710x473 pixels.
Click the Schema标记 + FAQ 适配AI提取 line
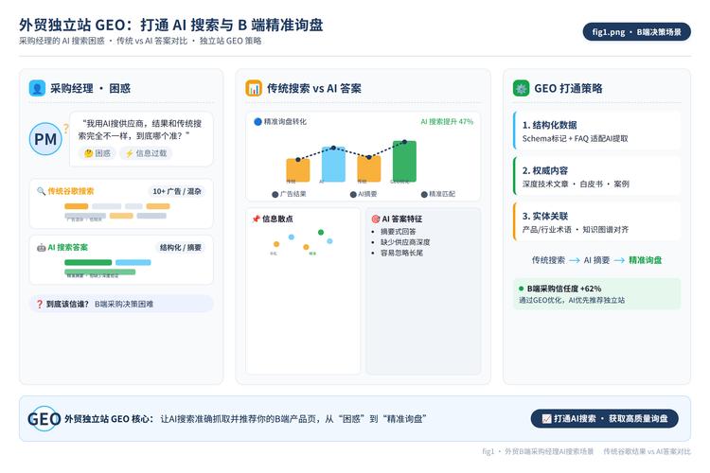pyautogui.click(x=575, y=138)
